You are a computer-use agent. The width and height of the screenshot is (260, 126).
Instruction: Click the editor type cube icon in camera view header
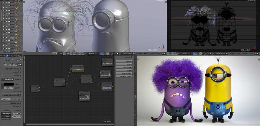(x=257, y=53)
